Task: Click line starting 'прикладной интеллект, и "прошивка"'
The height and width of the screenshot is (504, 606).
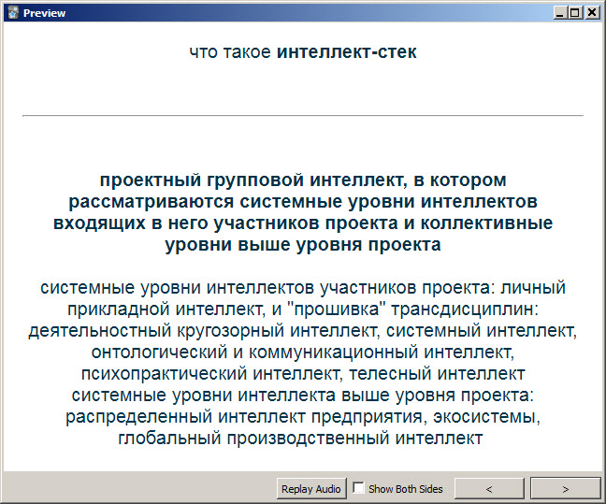Action: pyautogui.click(x=302, y=309)
